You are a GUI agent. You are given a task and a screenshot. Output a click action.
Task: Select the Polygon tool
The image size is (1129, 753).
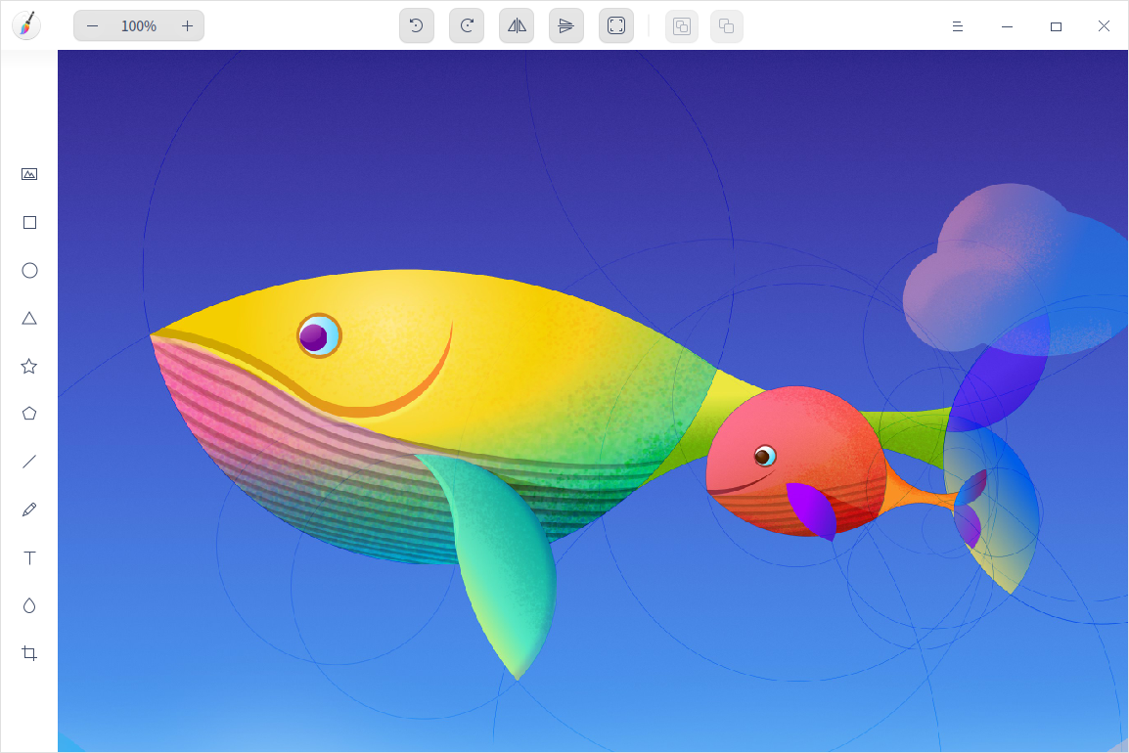[29, 414]
